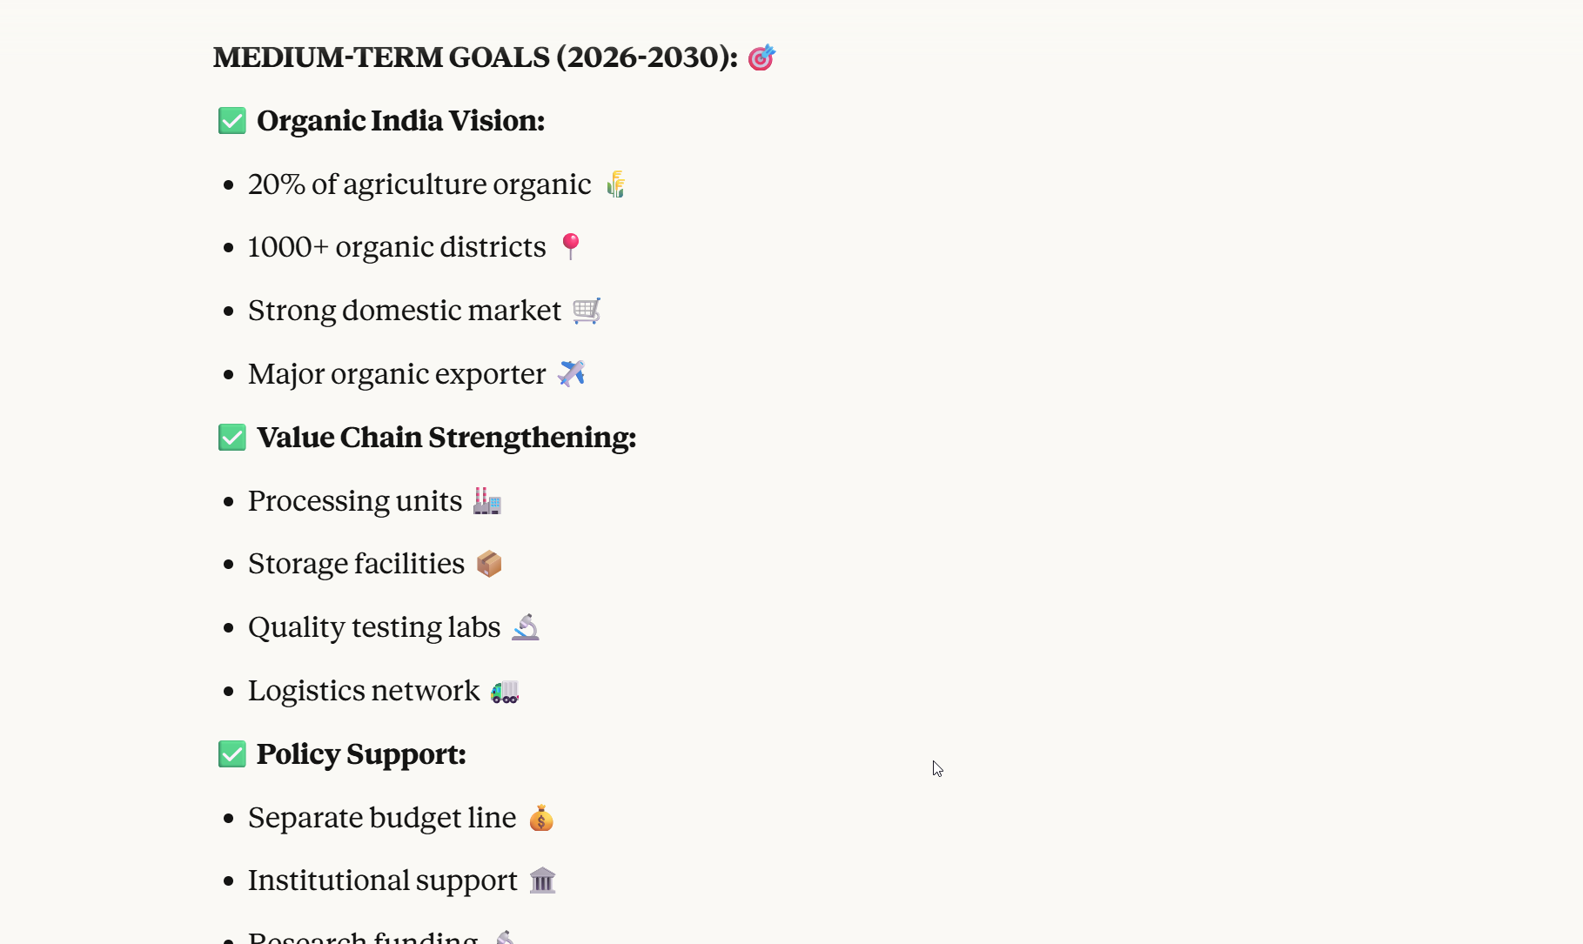Click the green checkmark beside Policy Support
The height and width of the screenshot is (944, 1583).
232,754
